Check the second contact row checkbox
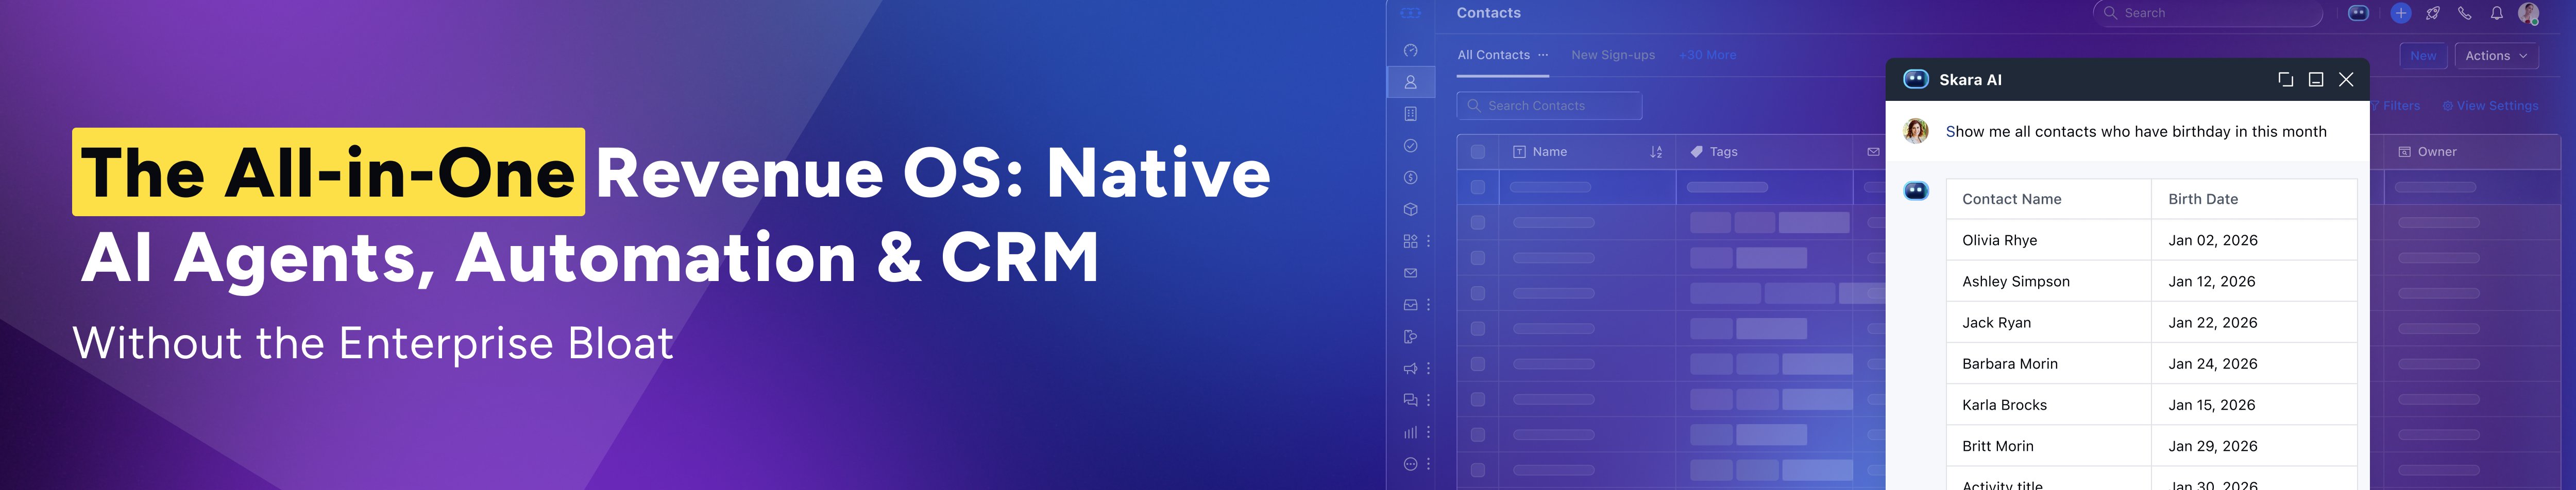Viewport: 2576px width, 490px height. point(1478,222)
